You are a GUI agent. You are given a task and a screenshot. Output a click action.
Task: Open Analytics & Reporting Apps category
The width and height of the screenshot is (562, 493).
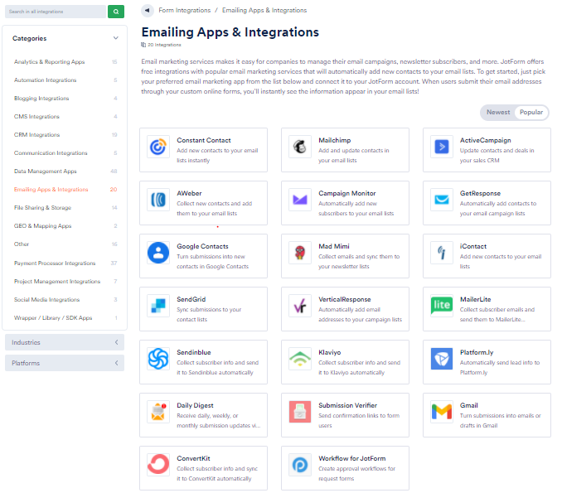(50, 62)
